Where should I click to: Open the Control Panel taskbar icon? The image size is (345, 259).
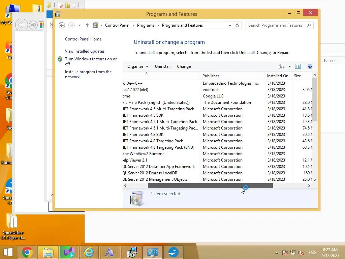coord(153,252)
